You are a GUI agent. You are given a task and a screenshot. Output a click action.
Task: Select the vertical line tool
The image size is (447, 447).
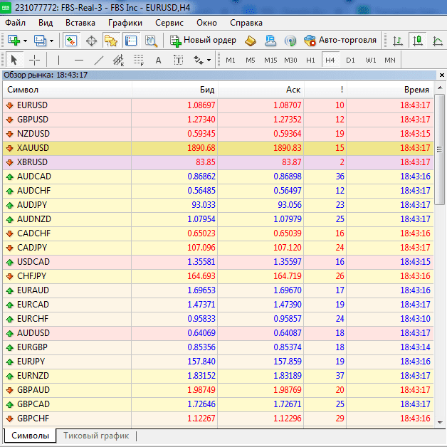pyautogui.click(x=58, y=61)
